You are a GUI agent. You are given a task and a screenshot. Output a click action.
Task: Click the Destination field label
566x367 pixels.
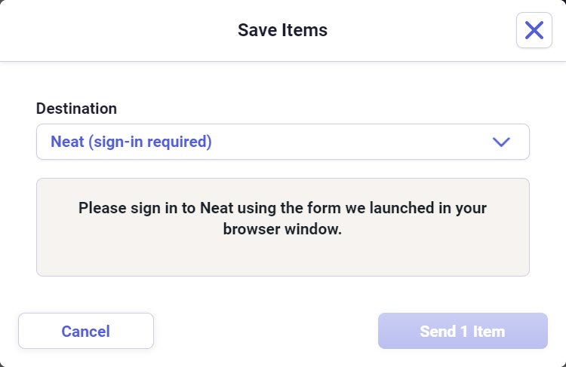point(76,109)
